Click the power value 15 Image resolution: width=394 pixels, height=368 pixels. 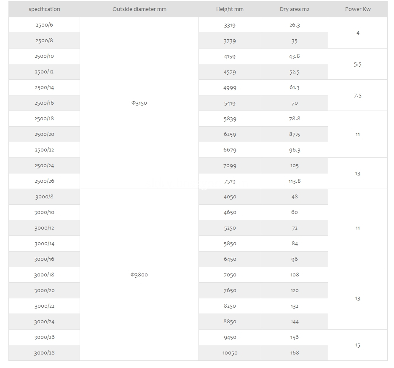pyautogui.click(x=358, y=345)
